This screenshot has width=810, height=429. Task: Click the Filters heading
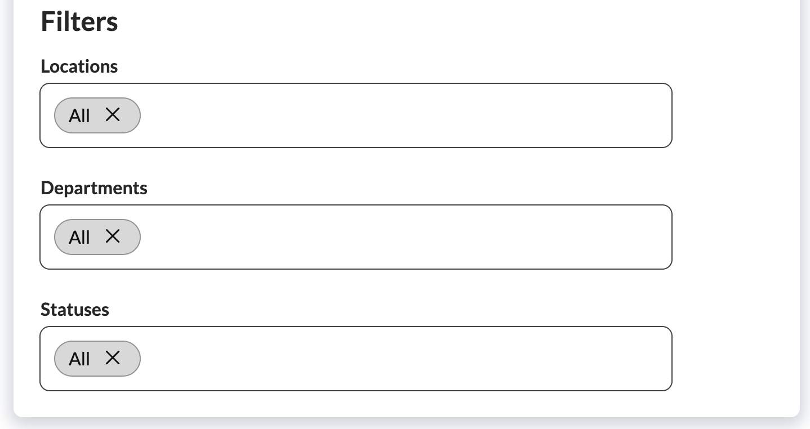pos(79,23)
